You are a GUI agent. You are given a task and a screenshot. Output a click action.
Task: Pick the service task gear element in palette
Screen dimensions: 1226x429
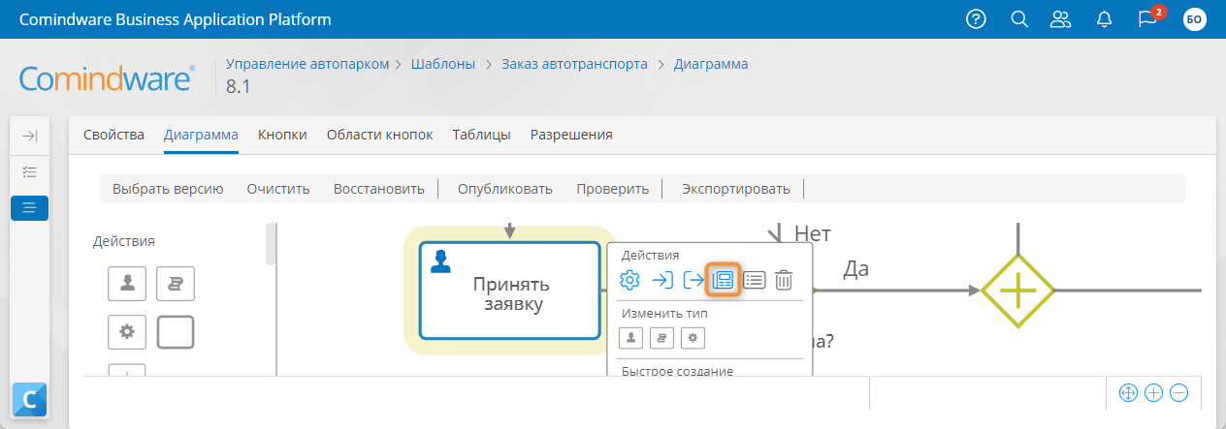(x=126, y=332)
